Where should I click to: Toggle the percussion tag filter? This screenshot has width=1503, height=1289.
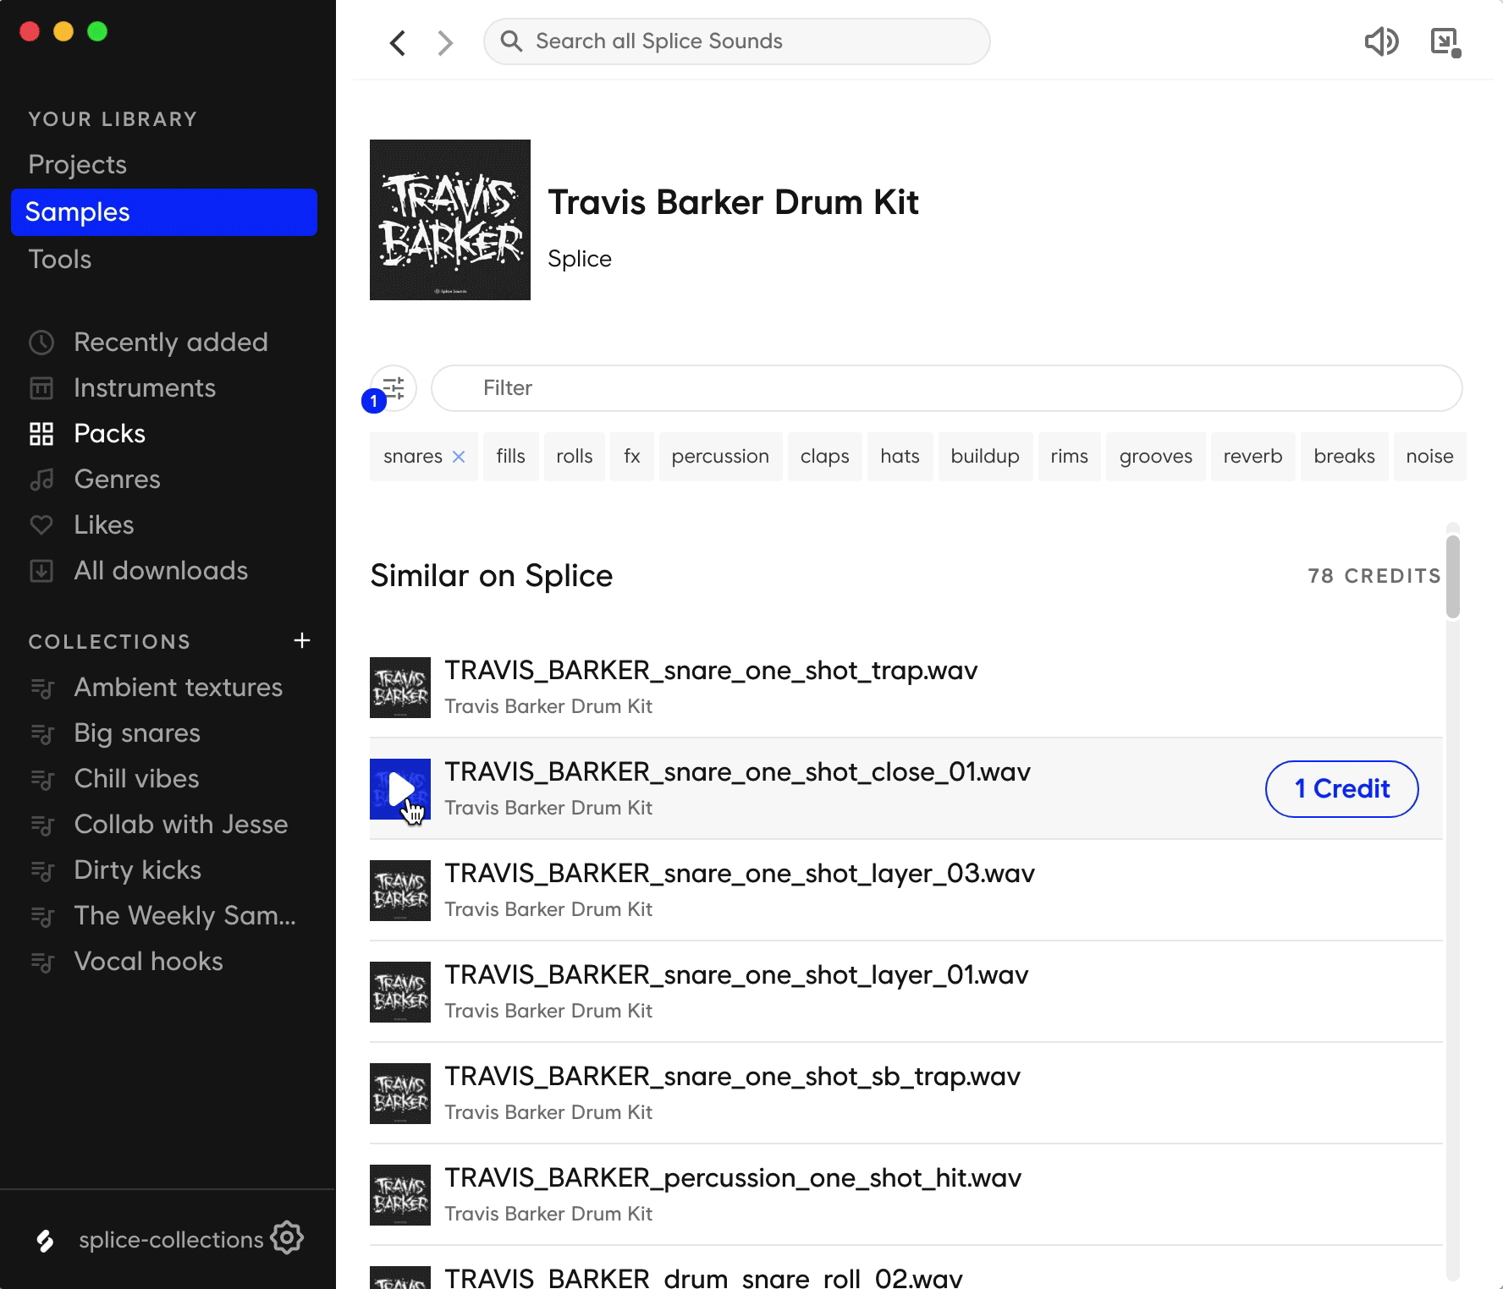click(x=720, y=457)
